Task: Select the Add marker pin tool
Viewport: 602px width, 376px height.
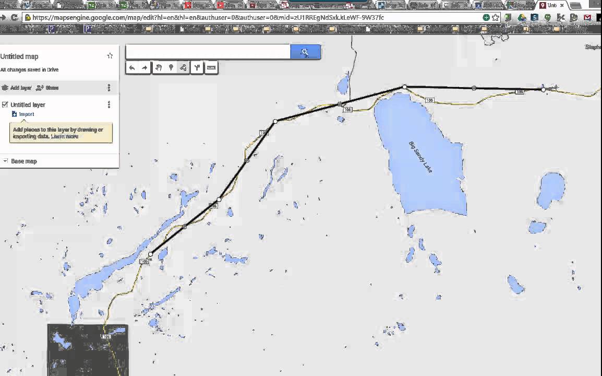Action: 171,68
